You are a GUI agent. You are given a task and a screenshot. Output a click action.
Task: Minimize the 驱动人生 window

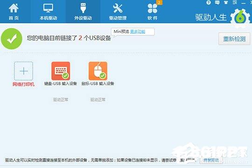point(243,3)
